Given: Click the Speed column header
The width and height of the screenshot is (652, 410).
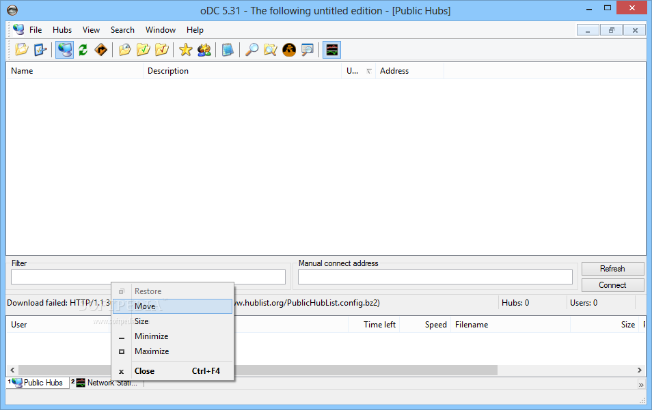Looking at the screenshot, I should (x=425, y=325).
